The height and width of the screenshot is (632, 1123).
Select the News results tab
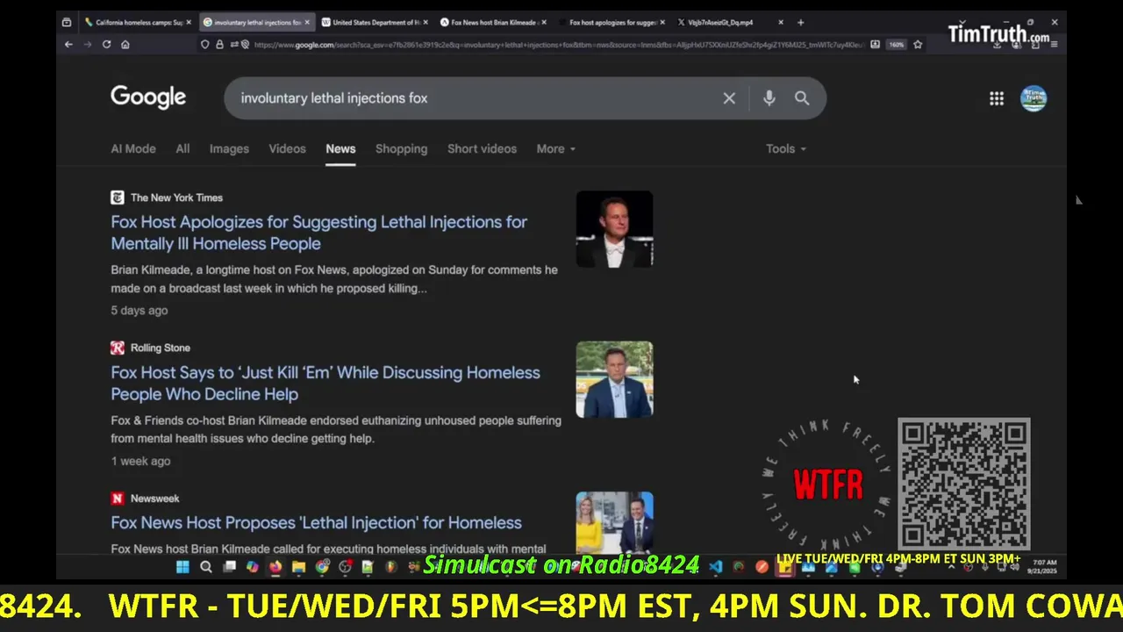(340, 148)
